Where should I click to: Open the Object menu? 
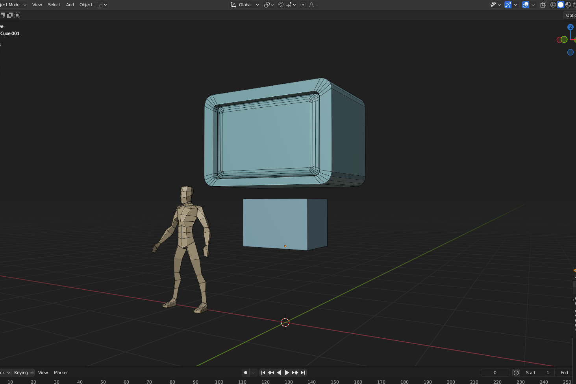click(86, 5)
